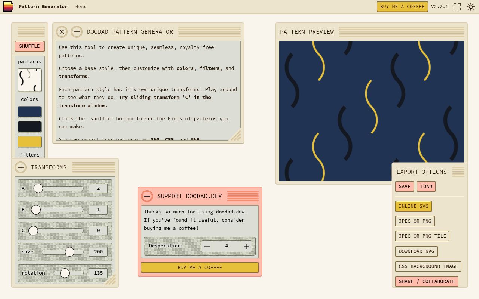Click BUY ME A COFFEE in the header
Image resolution: width=479 pixels, height=299 pixels.
pos(402,6)
